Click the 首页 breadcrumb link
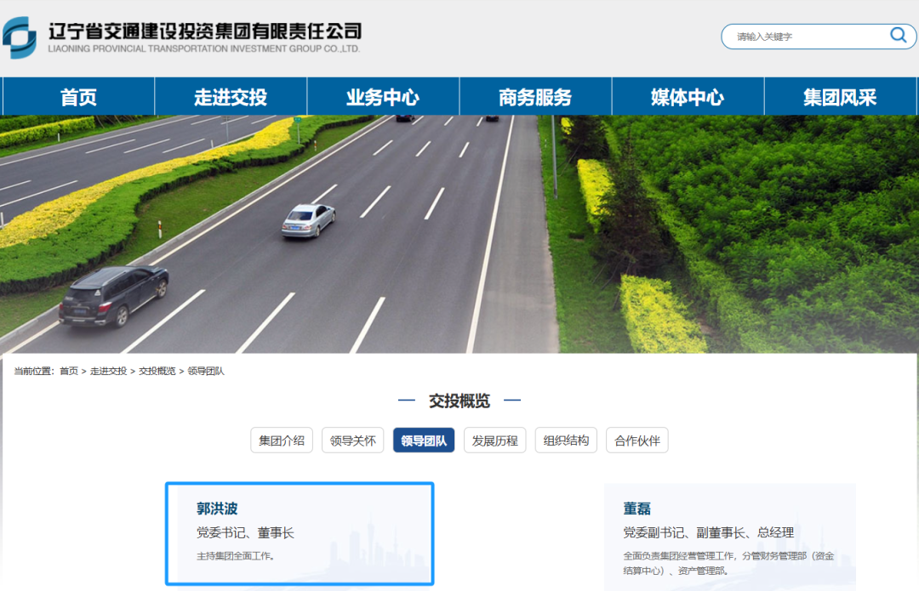This screenshot has width=919, height=591. (69, 372)
